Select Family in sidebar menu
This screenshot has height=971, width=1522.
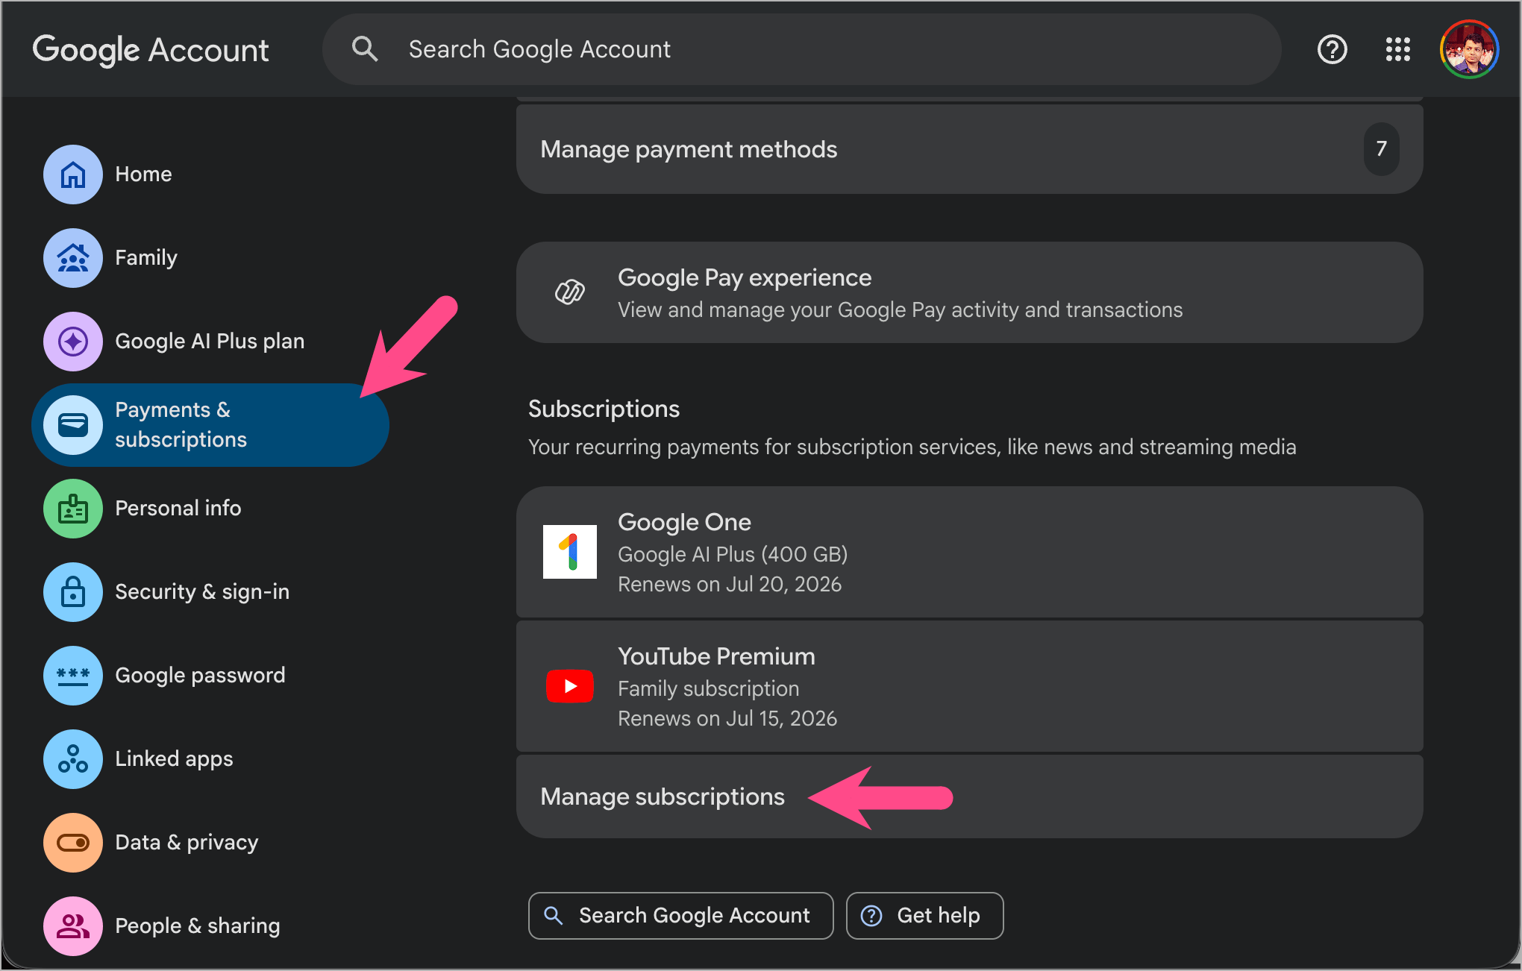146,258
